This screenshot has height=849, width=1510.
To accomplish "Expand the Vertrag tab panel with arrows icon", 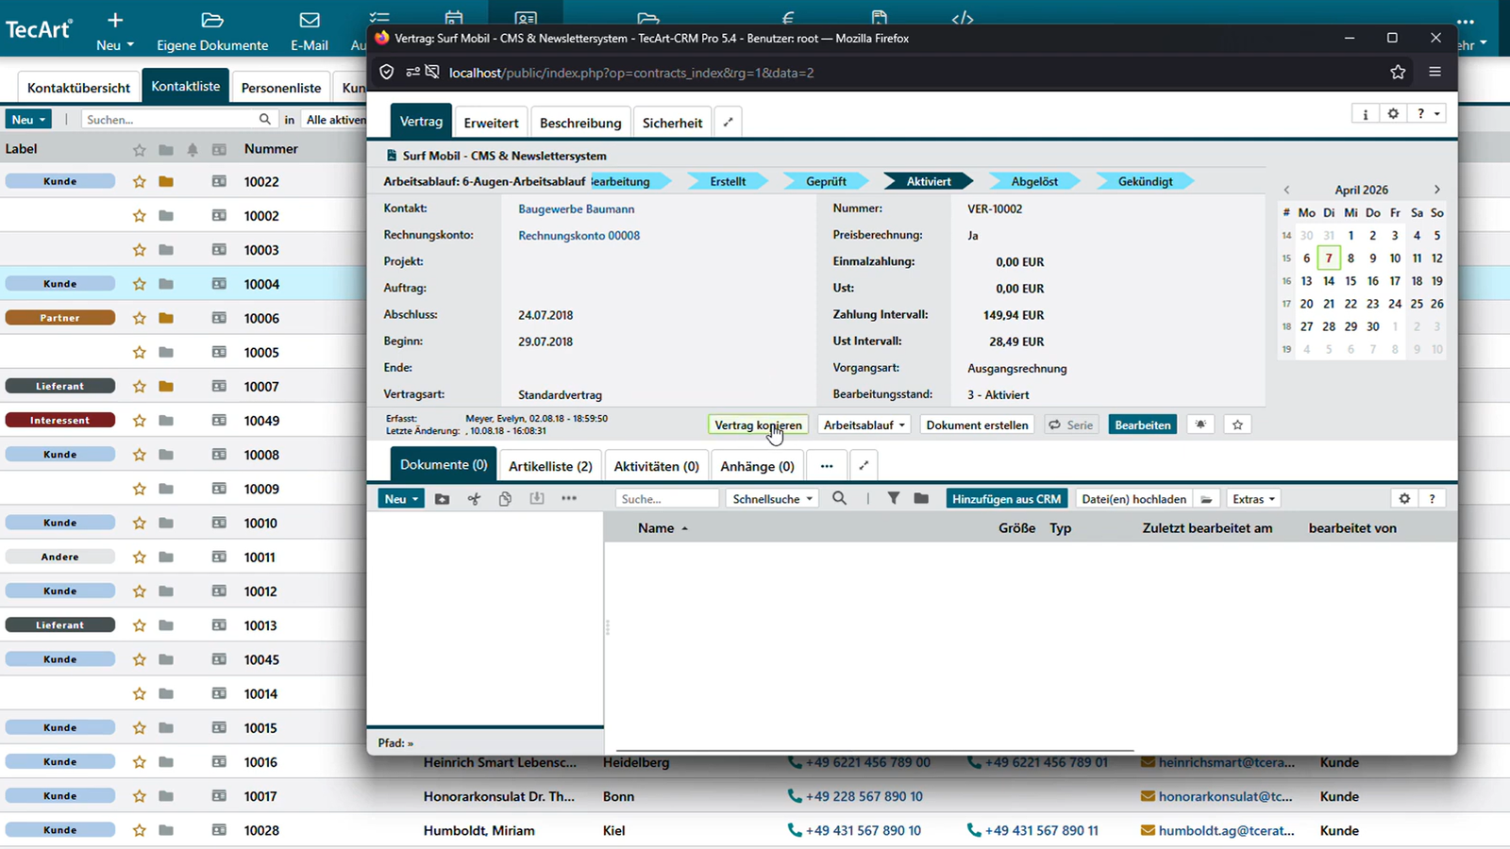I will [728, 122].
